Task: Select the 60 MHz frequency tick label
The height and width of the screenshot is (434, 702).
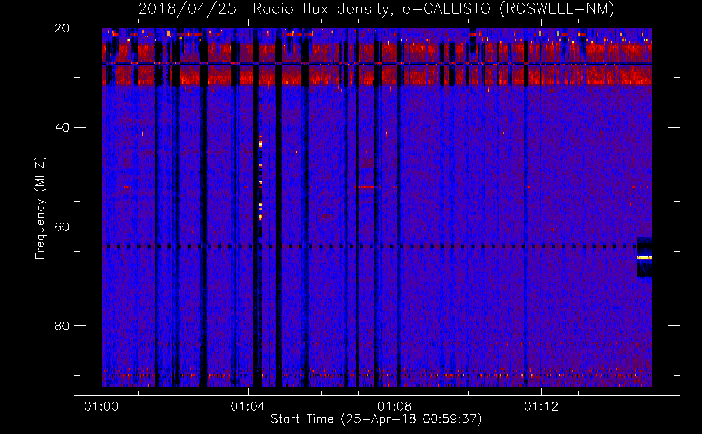Action: pos(62,227)
